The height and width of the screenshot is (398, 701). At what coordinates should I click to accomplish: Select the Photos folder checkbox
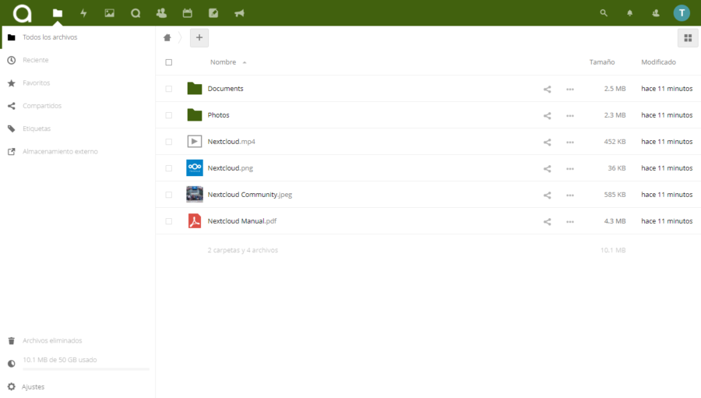coord(168,115)
